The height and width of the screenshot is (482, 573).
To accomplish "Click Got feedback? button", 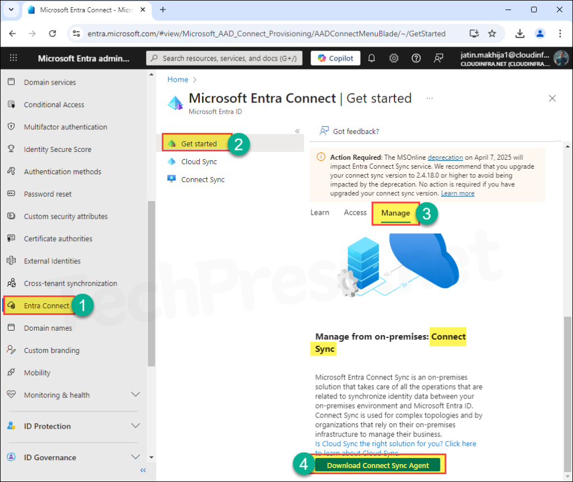I will coord(349,131).
